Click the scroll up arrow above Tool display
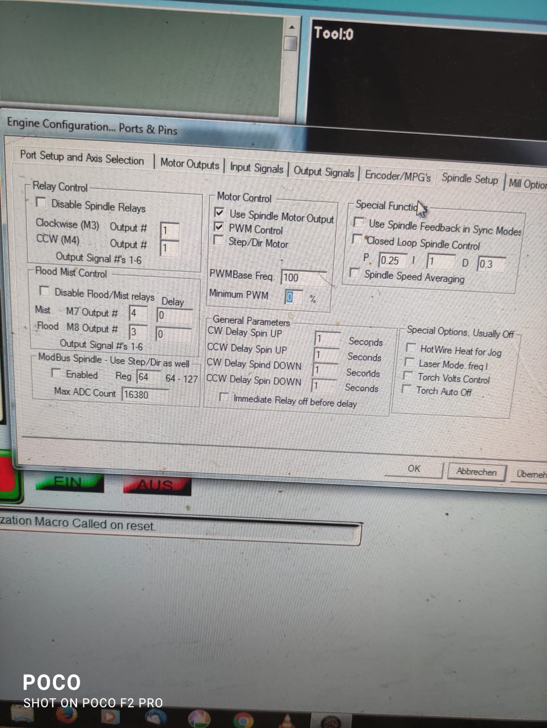The width and height of the screenshot is (547, 728). coord(291,28)
